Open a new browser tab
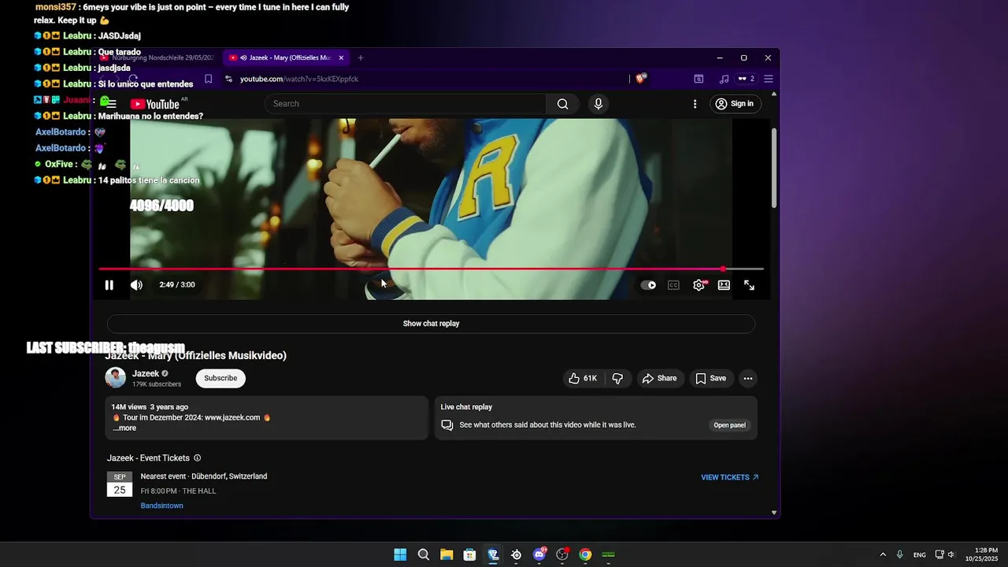This screenshot has width=1008, height=567. click(x=361, y=57)
